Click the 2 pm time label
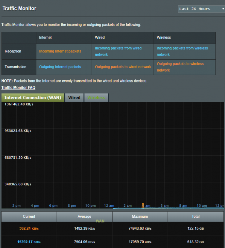This screenshot has height=248, width=225. [16, 206]
